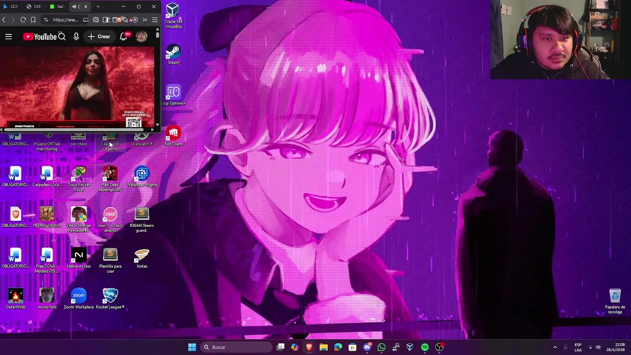Open the volume speaker tray icon

pos(598,347)
